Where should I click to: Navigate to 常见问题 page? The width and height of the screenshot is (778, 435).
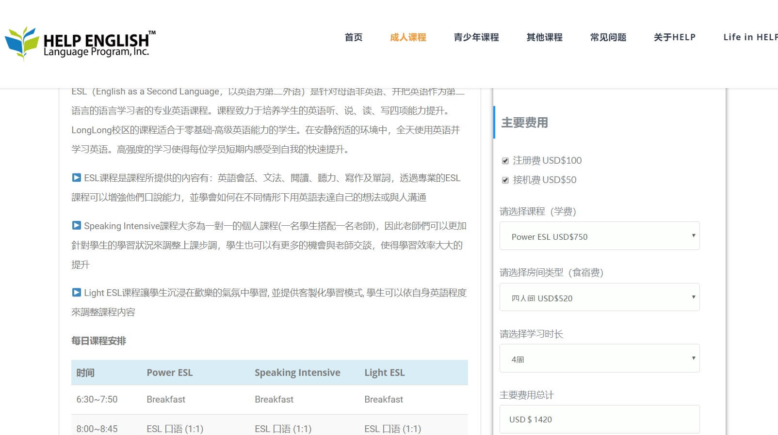pyautogui.click(x=608, y=37)
